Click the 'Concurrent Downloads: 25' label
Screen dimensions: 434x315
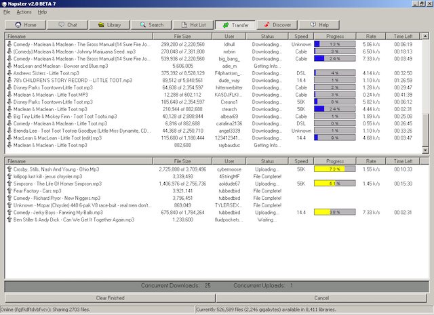pos(176,285)
